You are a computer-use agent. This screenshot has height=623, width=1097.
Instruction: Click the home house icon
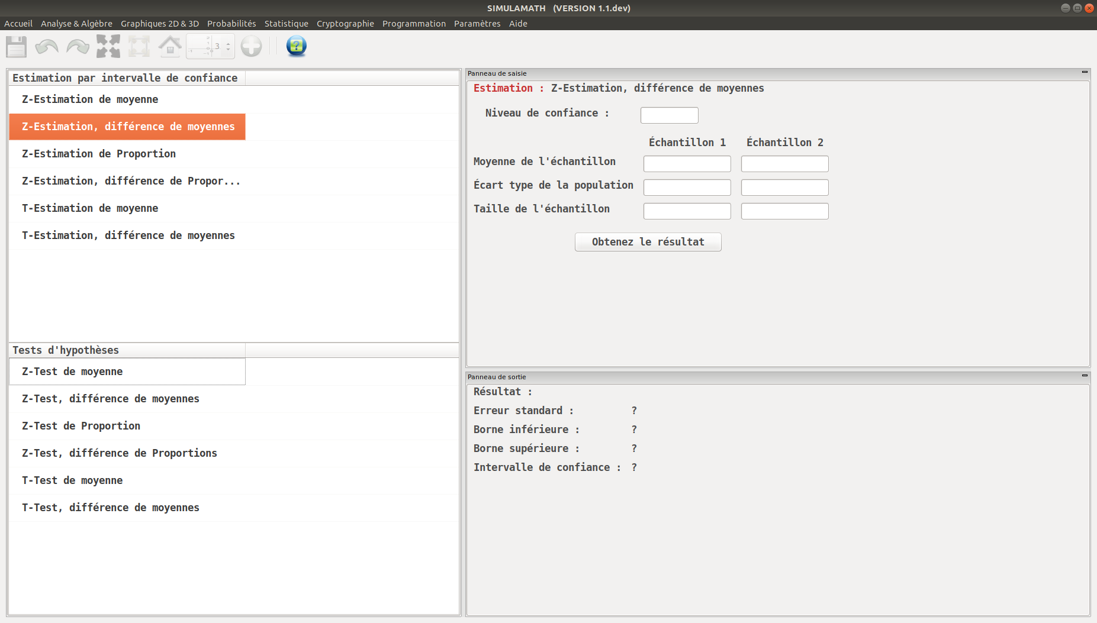pyautogui.click(x=170, y=46)
